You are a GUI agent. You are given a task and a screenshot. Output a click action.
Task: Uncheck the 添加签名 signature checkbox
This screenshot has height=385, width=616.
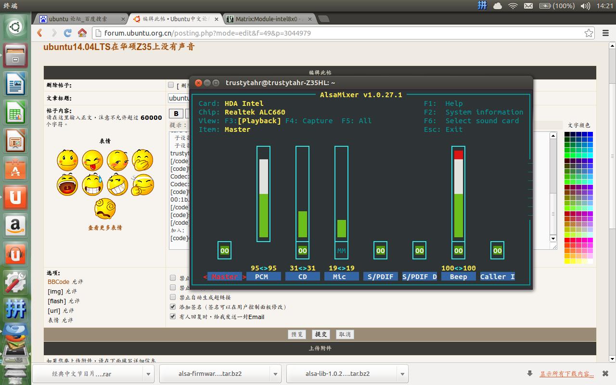click(173, 307)
